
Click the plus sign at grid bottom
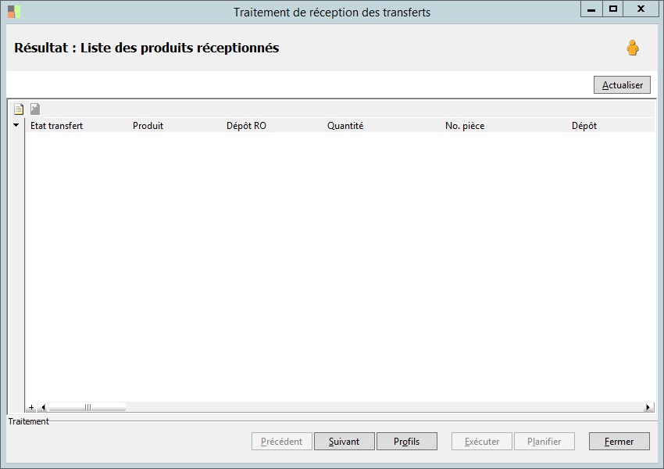31,407
